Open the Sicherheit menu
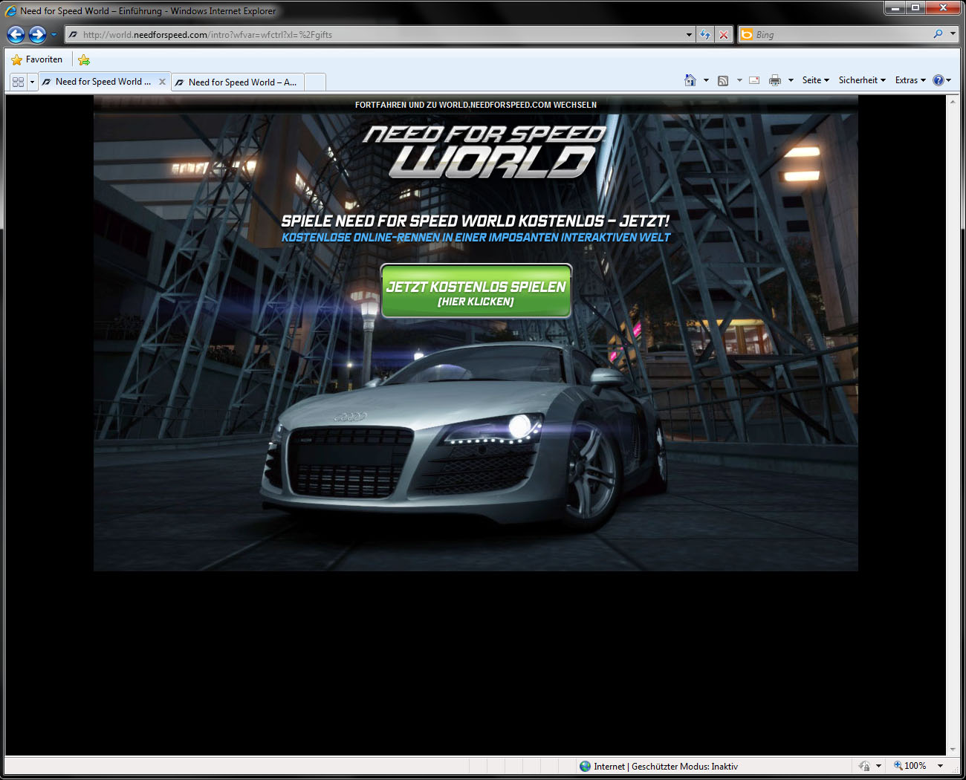The height and width of the screenshot is (780, 966). [x=862, y=80]
